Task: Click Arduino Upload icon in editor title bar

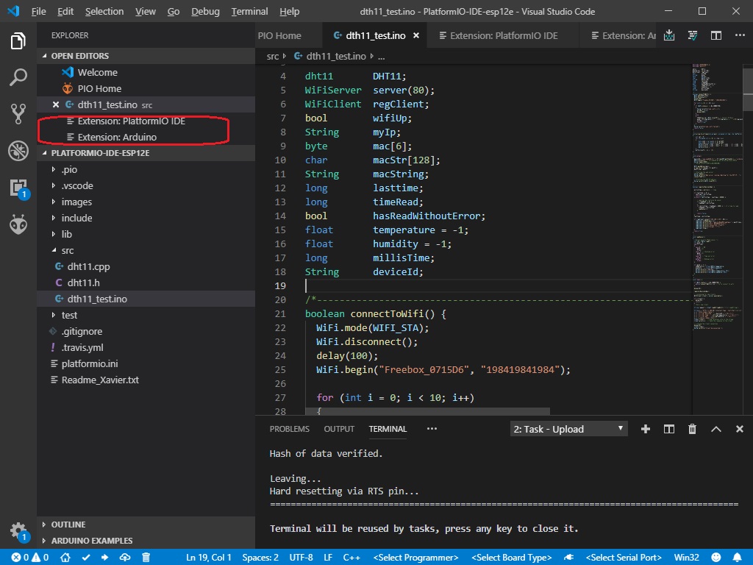Action: (669, 35)
